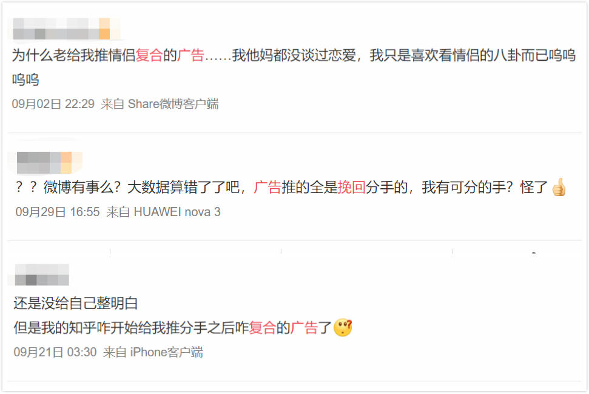Click source link iPhone客户端
Screen dimensions: 589x394
tap(166, 352)
